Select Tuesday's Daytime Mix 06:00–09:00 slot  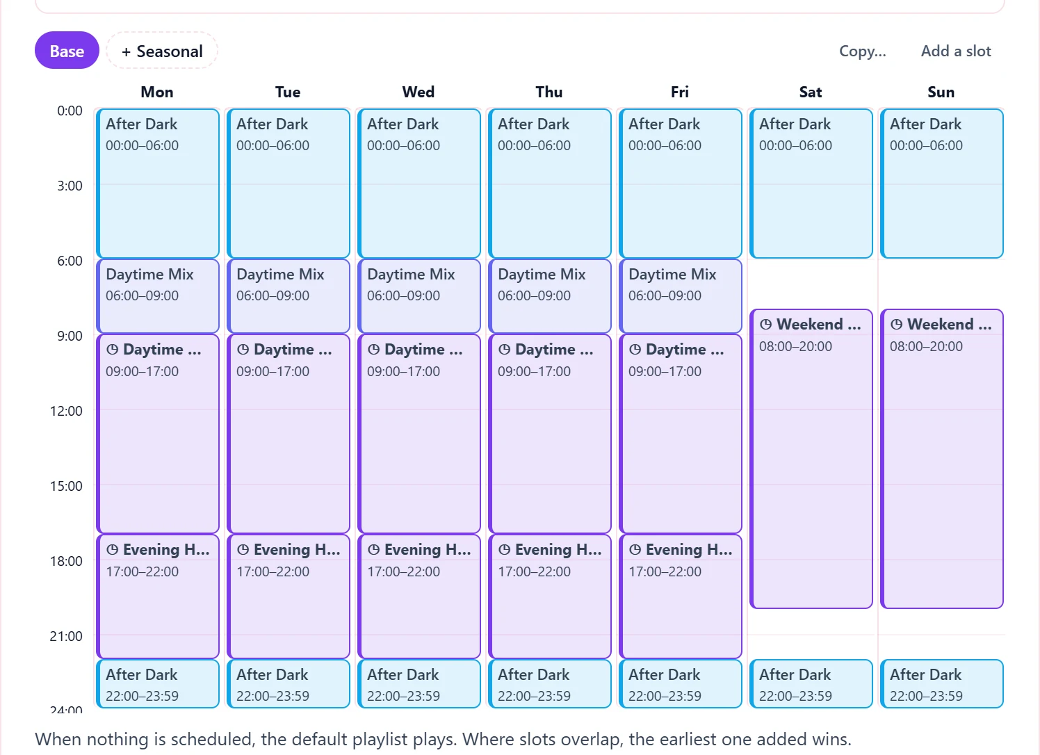pos(289,296)
